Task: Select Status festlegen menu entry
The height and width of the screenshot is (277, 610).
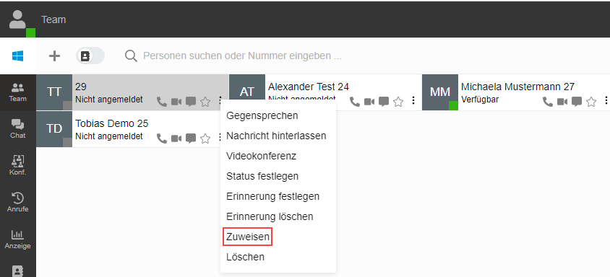Action: click(262, 176)
